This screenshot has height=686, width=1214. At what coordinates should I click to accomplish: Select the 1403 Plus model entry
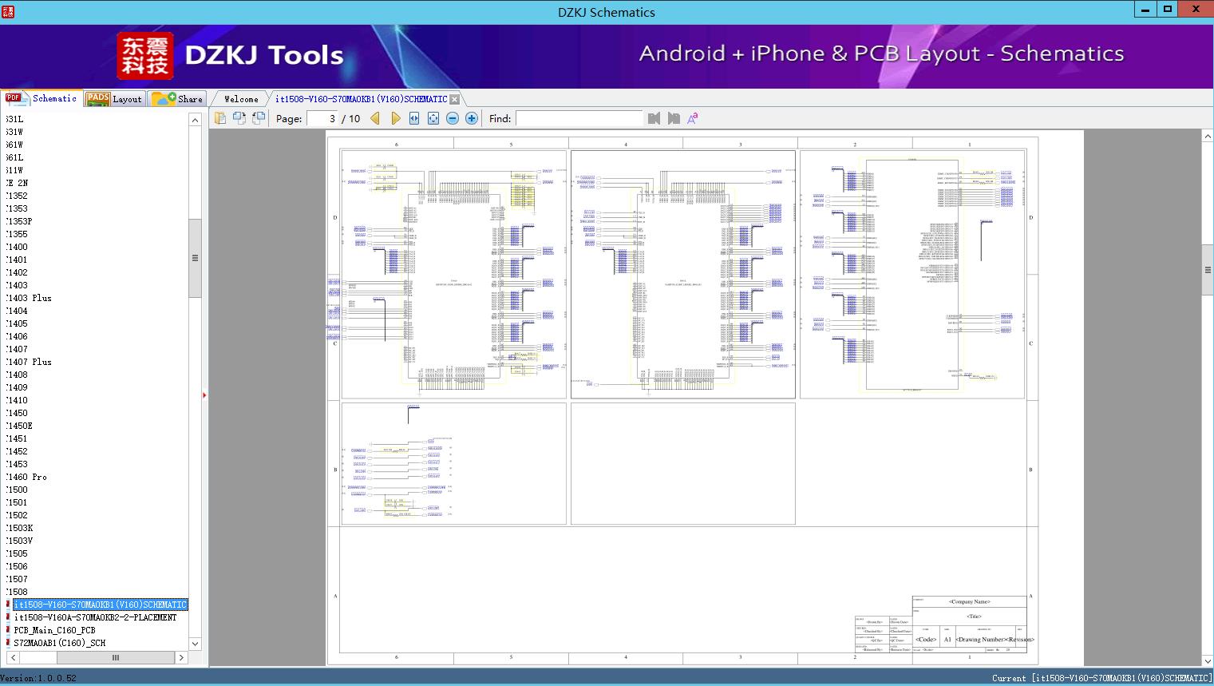coord(30,298)
